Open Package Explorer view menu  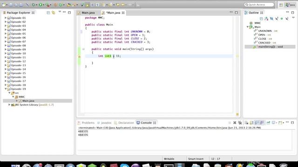tap(60, 12)
